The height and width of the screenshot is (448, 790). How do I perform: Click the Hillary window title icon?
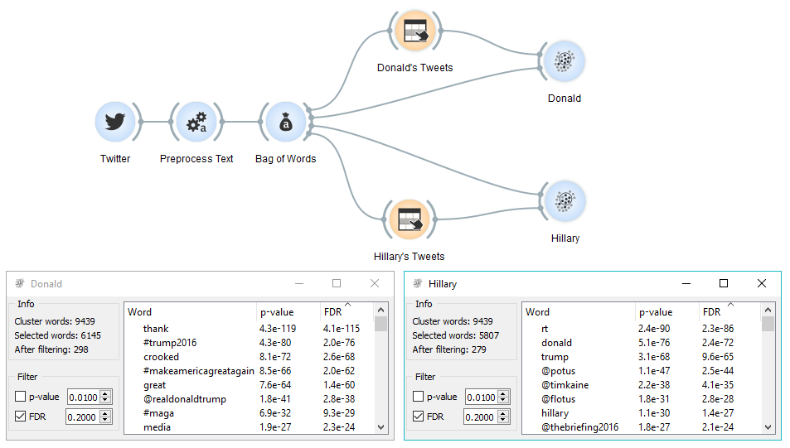coord(418,283)
